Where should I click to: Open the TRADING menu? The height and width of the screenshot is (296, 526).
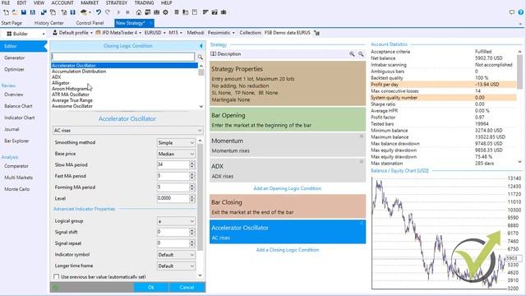(x=145, y=2)
